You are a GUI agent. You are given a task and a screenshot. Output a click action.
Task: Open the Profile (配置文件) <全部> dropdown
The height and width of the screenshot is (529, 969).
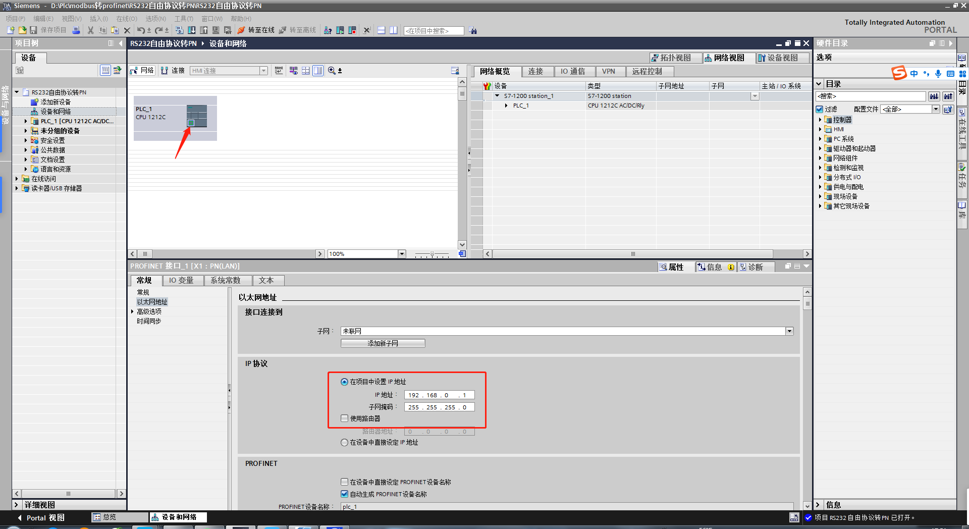pyautogui.click(x=936, y=109)
